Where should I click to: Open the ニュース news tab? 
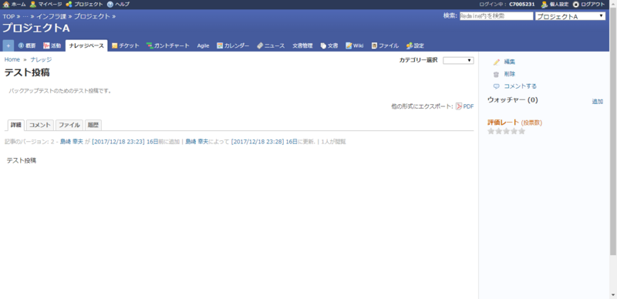[271, 45]
